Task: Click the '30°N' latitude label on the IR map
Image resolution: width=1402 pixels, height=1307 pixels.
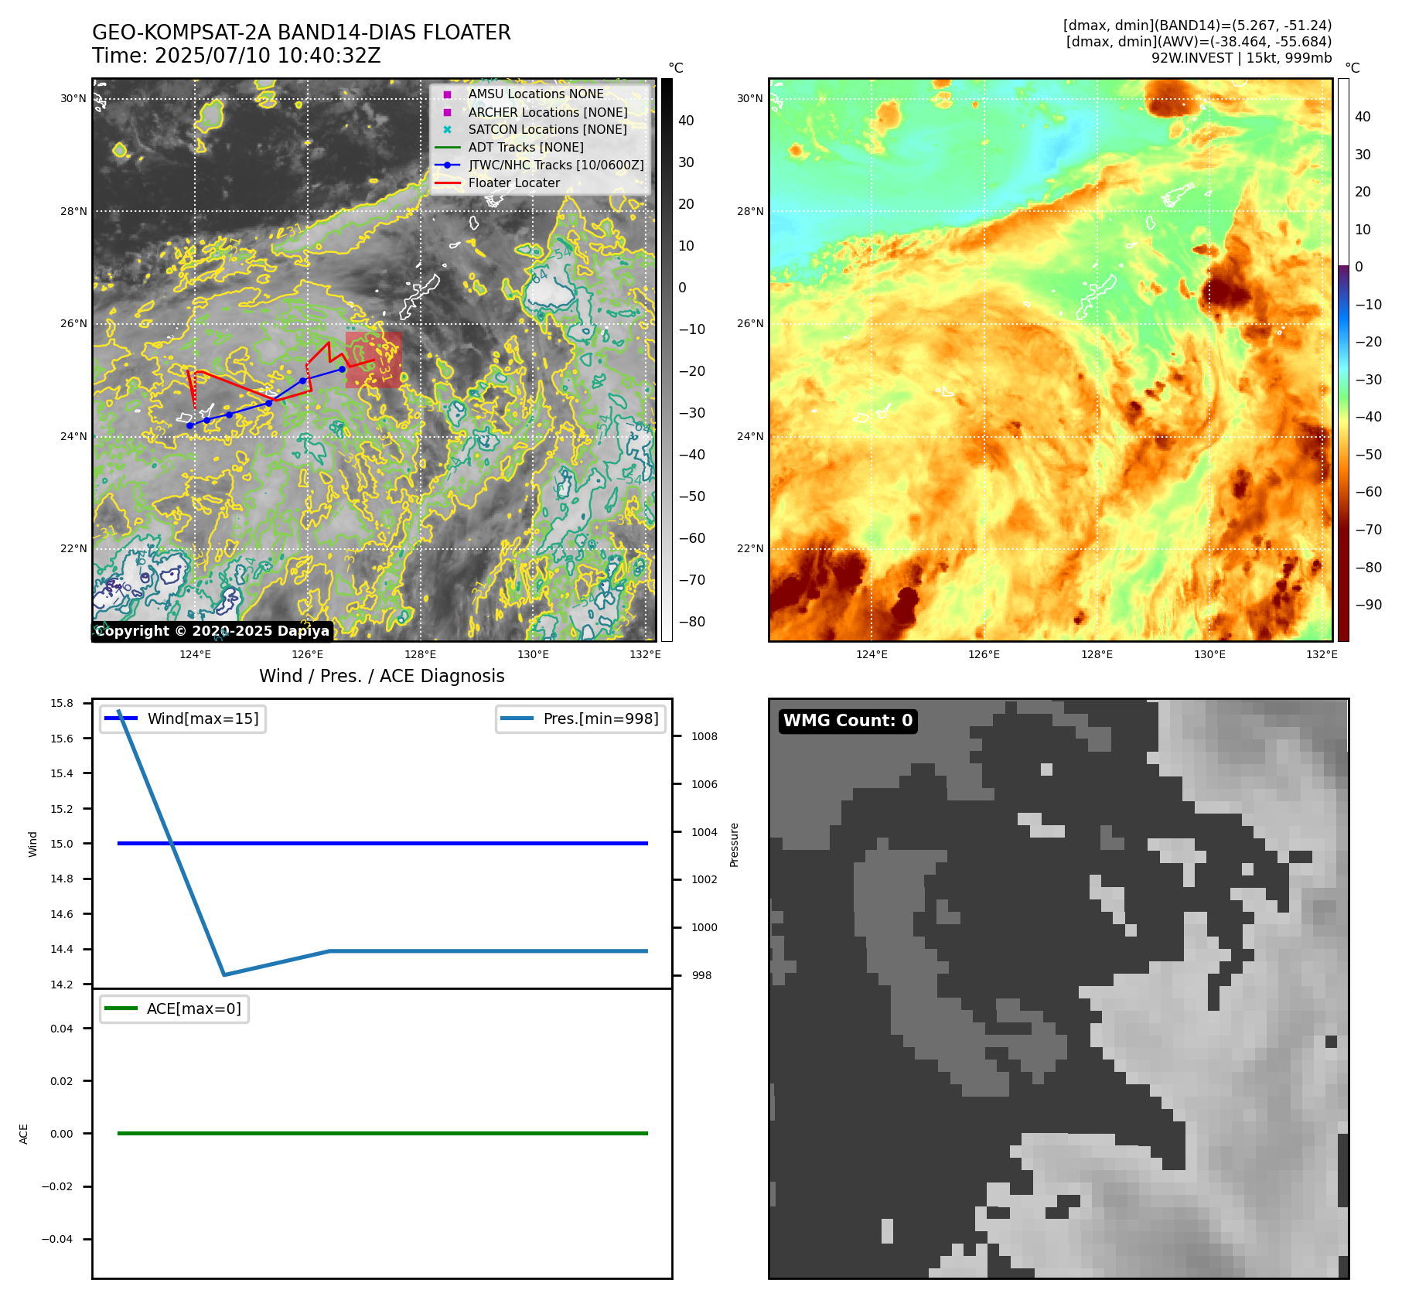Action: [73, 98]
